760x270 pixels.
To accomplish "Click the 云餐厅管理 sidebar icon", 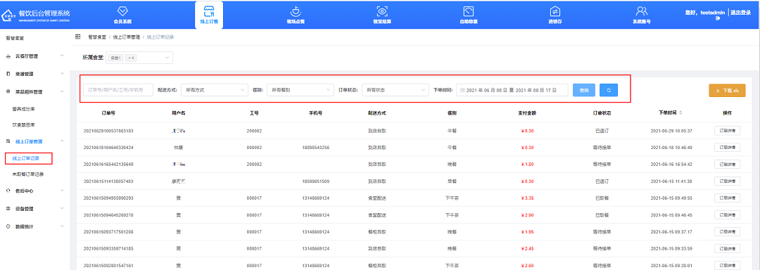I will point(8,56).
